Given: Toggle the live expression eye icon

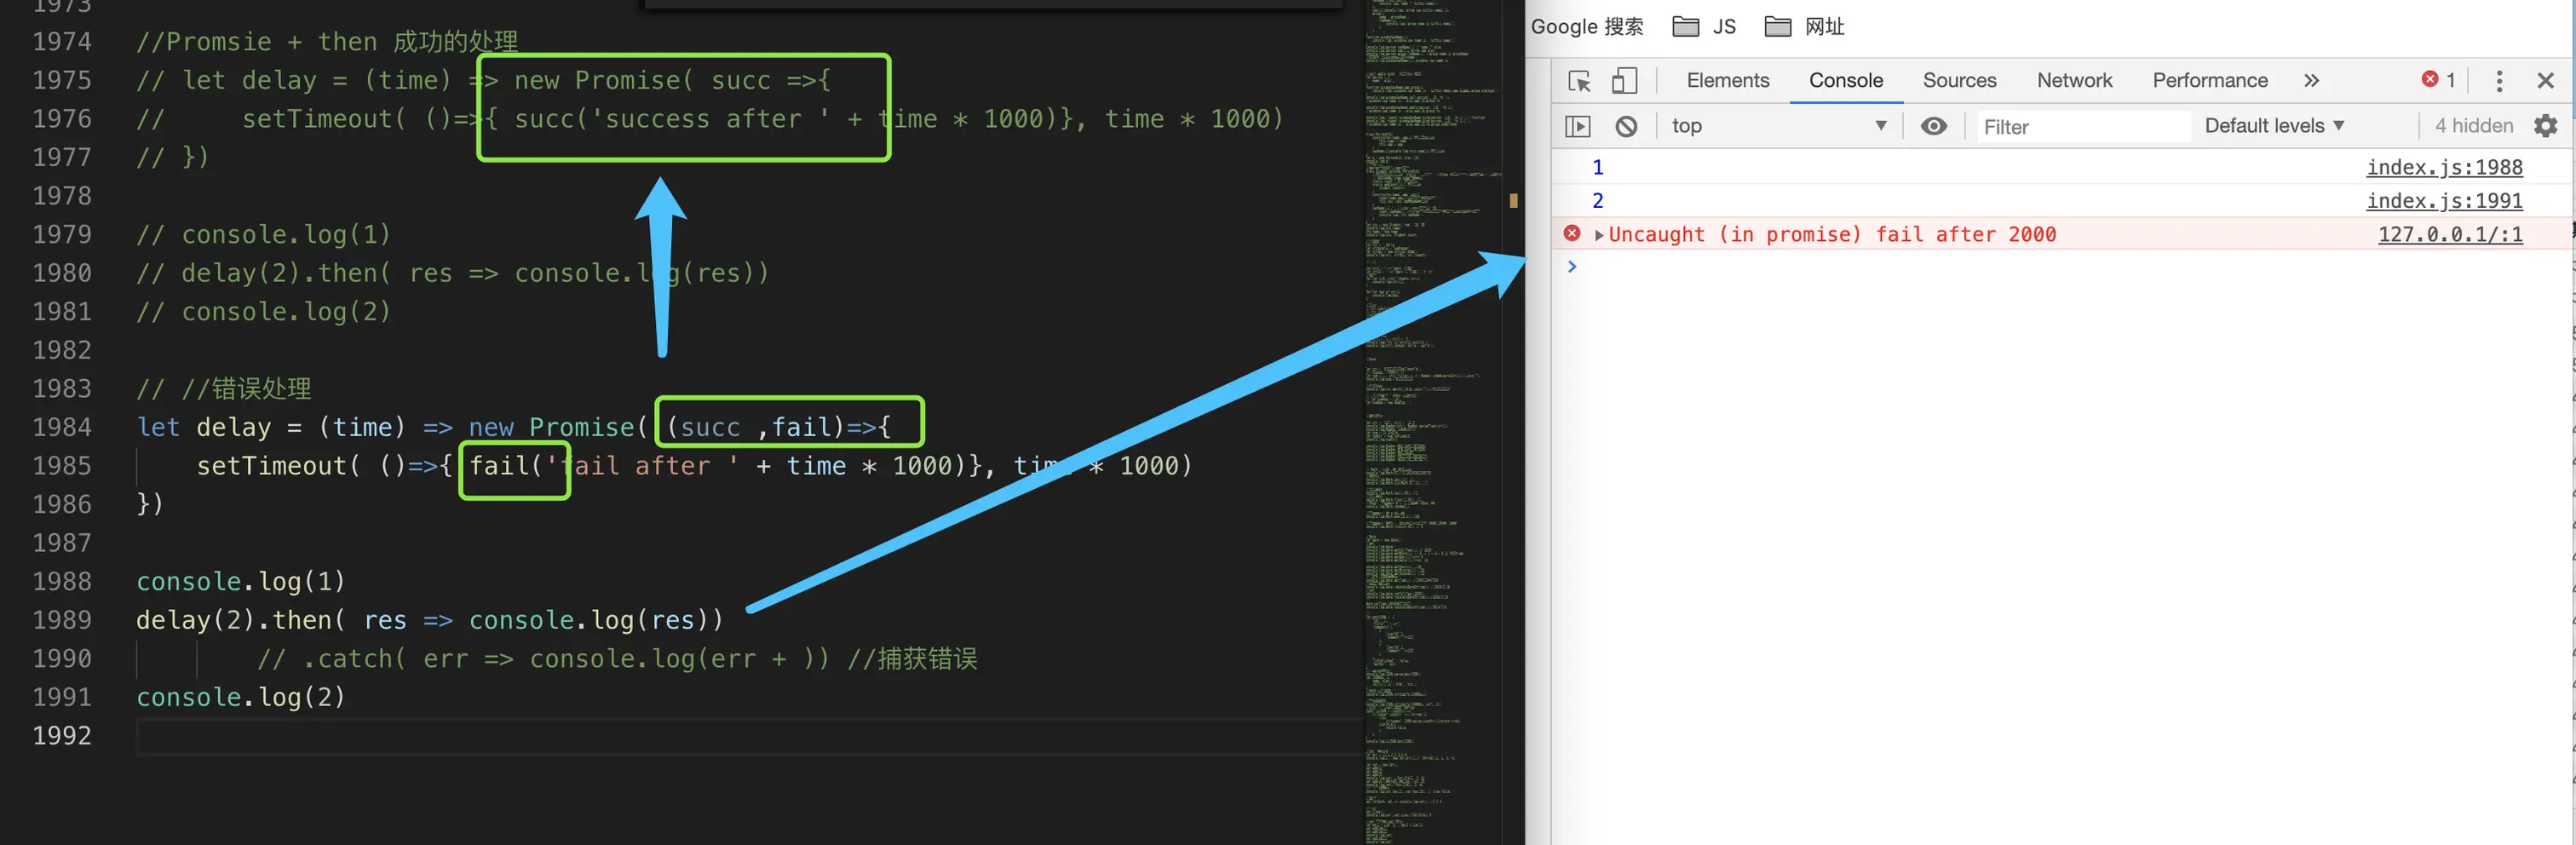Looking at the screenshot, I should (1933, 126).
